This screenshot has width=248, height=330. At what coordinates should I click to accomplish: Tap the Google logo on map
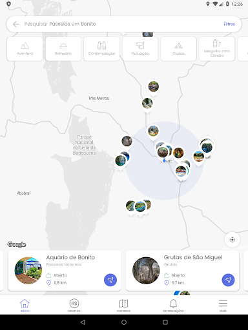pyautogui.click(x=17, y=244)
